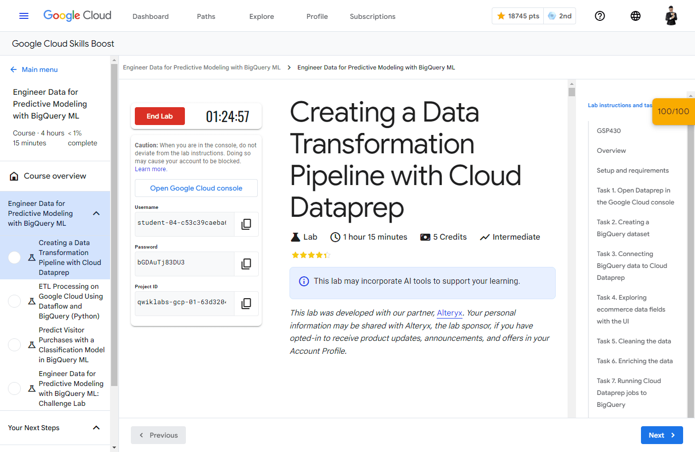Click the End Lab button
Viewport: 695px width, 452px height.
(x=160, y=116)
